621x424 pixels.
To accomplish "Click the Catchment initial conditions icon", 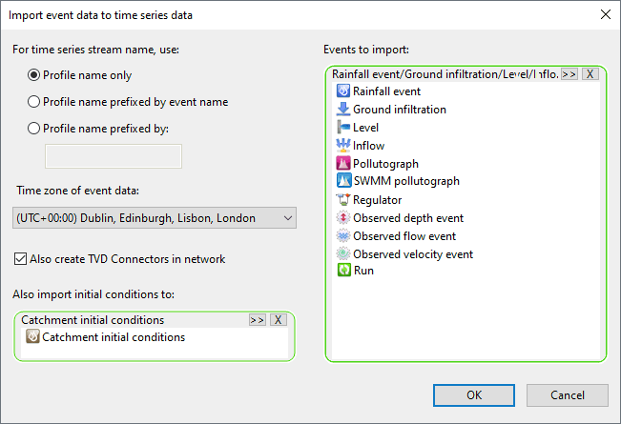I will (x=32, y=337).
